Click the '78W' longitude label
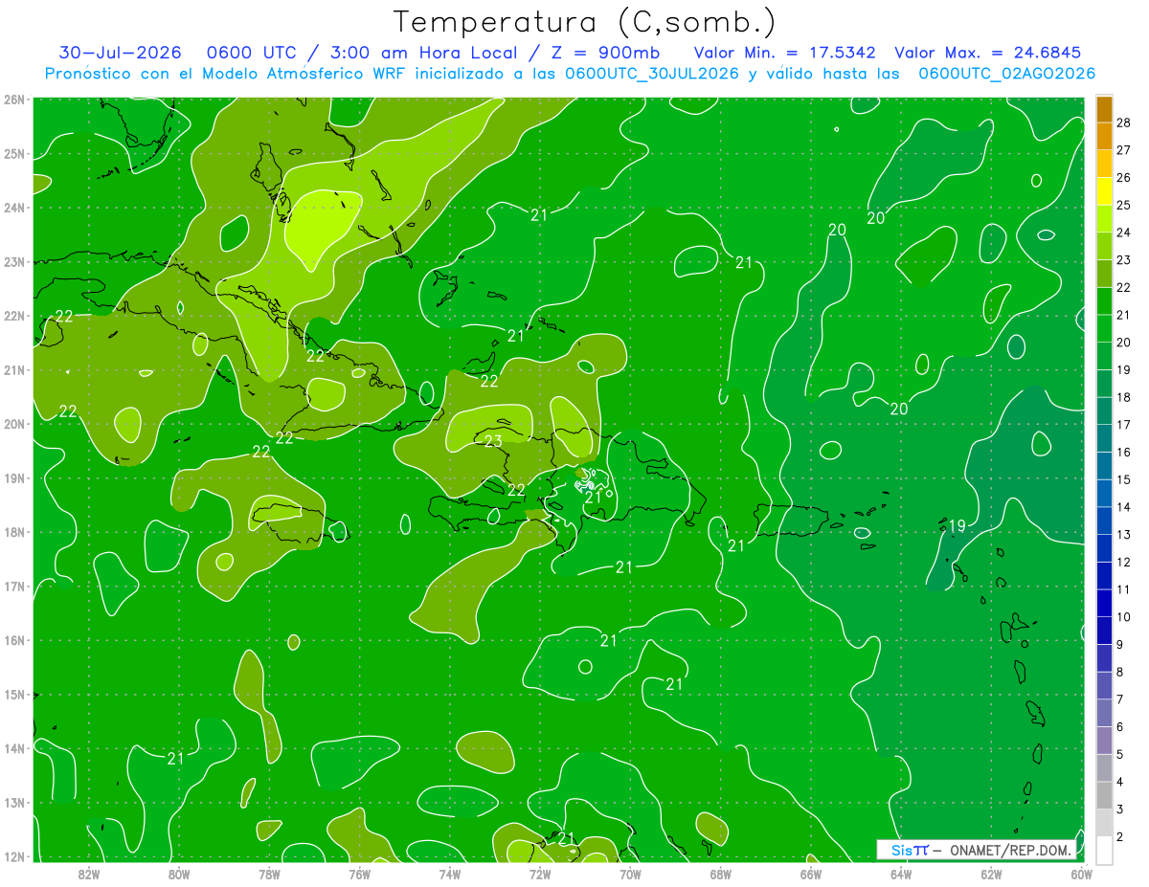1149x887 pixels. [x=269, y=874]
